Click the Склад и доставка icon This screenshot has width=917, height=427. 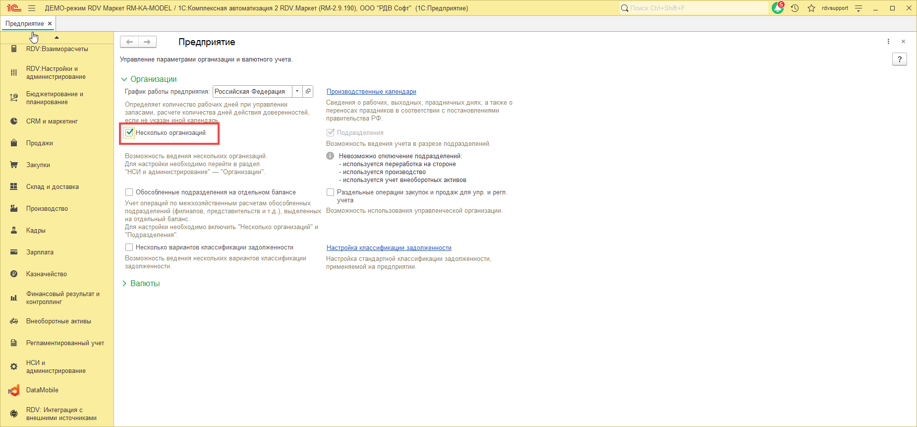point(14,186)
